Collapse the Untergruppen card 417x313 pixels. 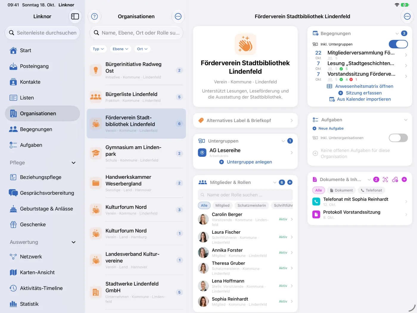[x=283, y=141]
